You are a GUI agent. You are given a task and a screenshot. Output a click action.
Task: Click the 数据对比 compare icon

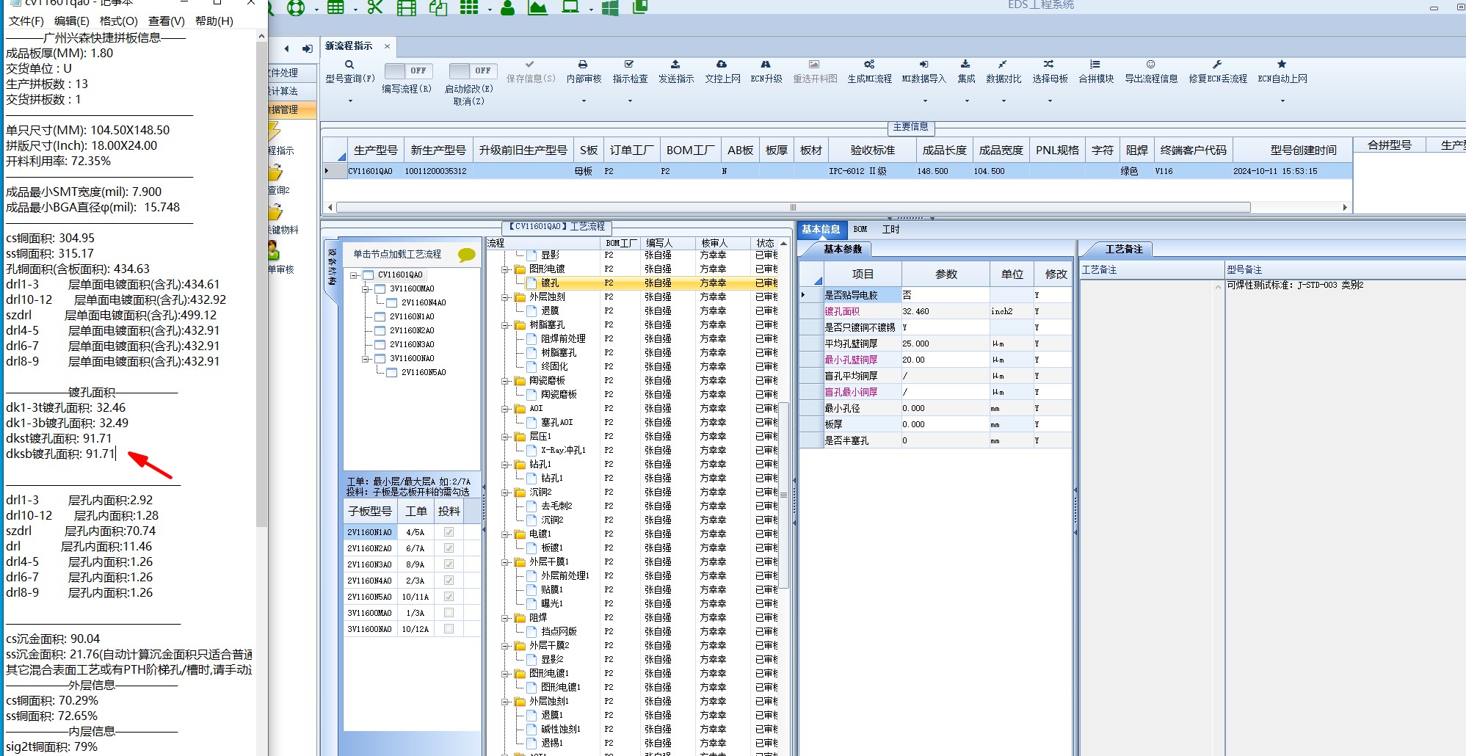click(x=1003, y=65)
